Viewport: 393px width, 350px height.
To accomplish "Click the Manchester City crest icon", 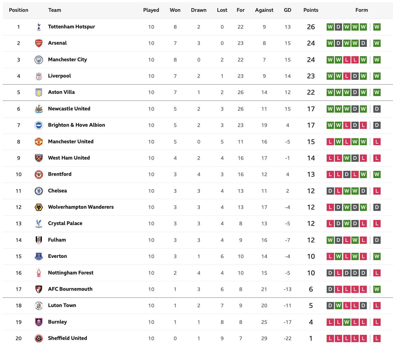I will (39, 60).
